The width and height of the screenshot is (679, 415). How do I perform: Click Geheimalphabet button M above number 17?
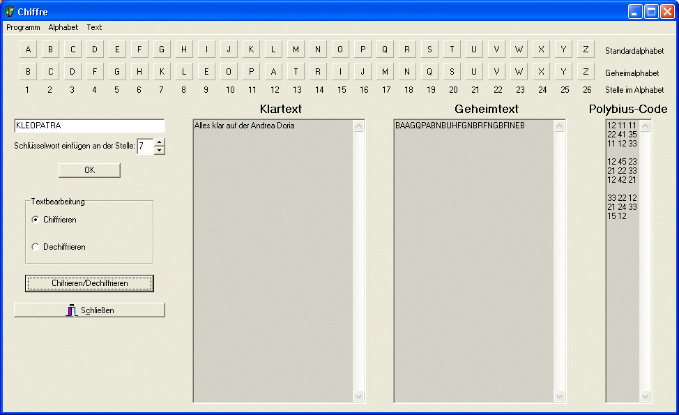(385, 71)
